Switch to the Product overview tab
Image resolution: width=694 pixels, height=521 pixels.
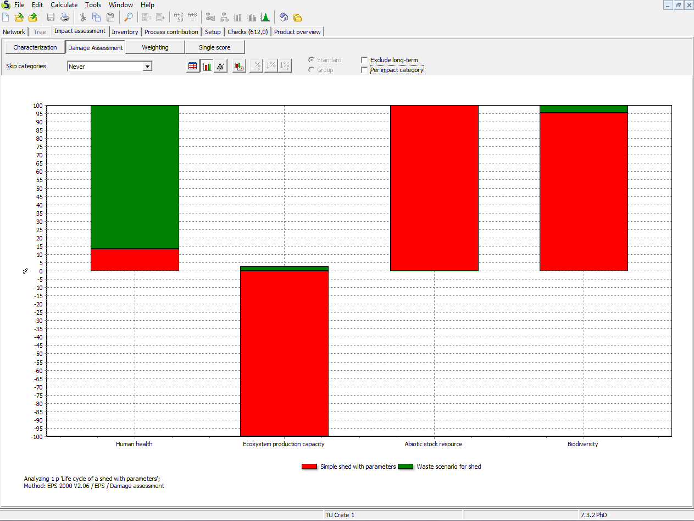(x=297, y=32)
